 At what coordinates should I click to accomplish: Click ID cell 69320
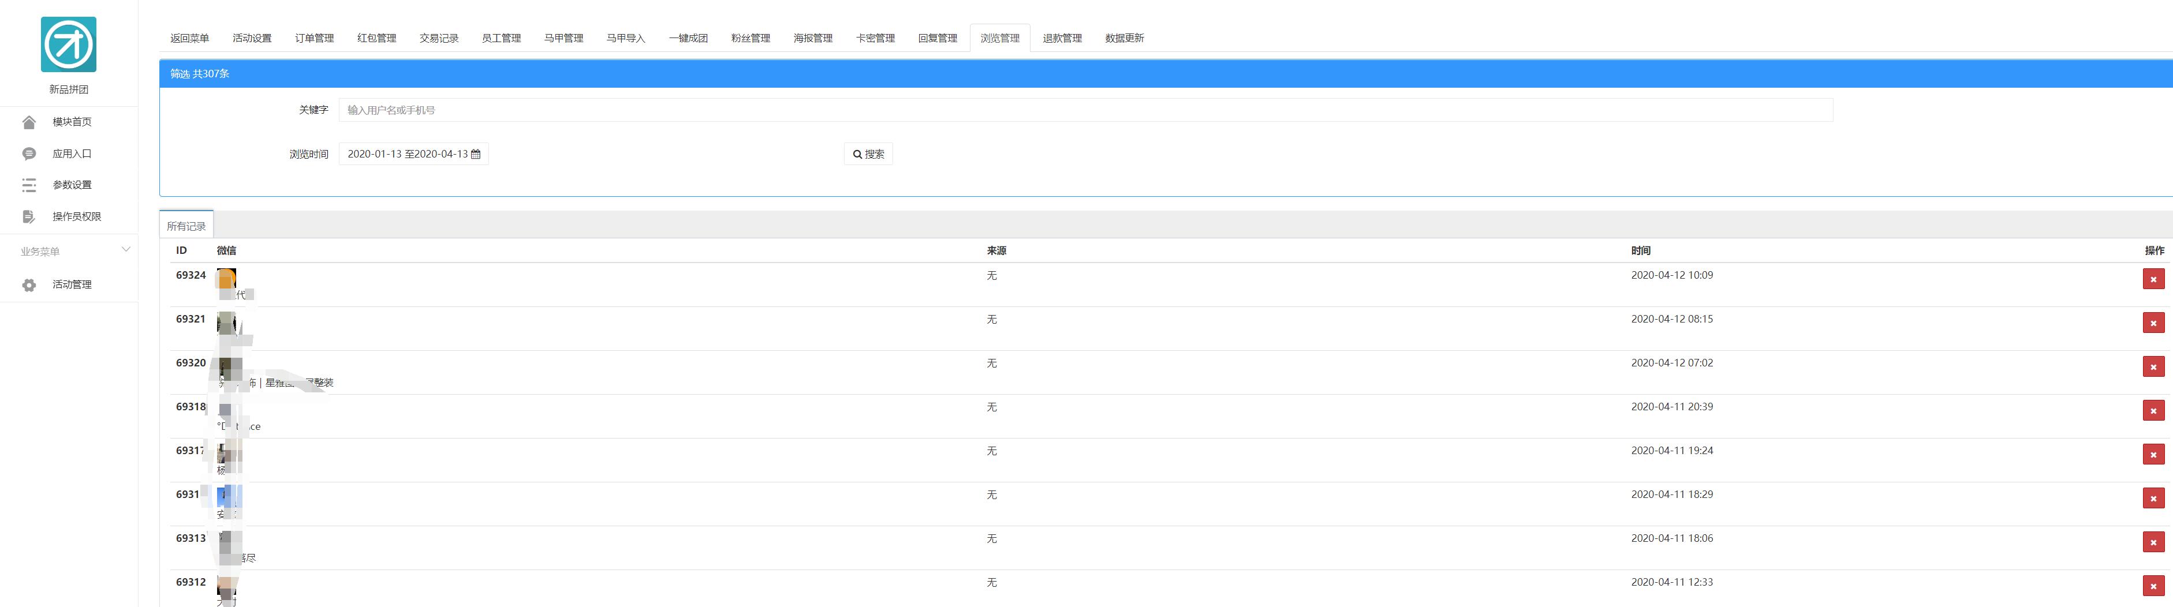pos(191,362)
